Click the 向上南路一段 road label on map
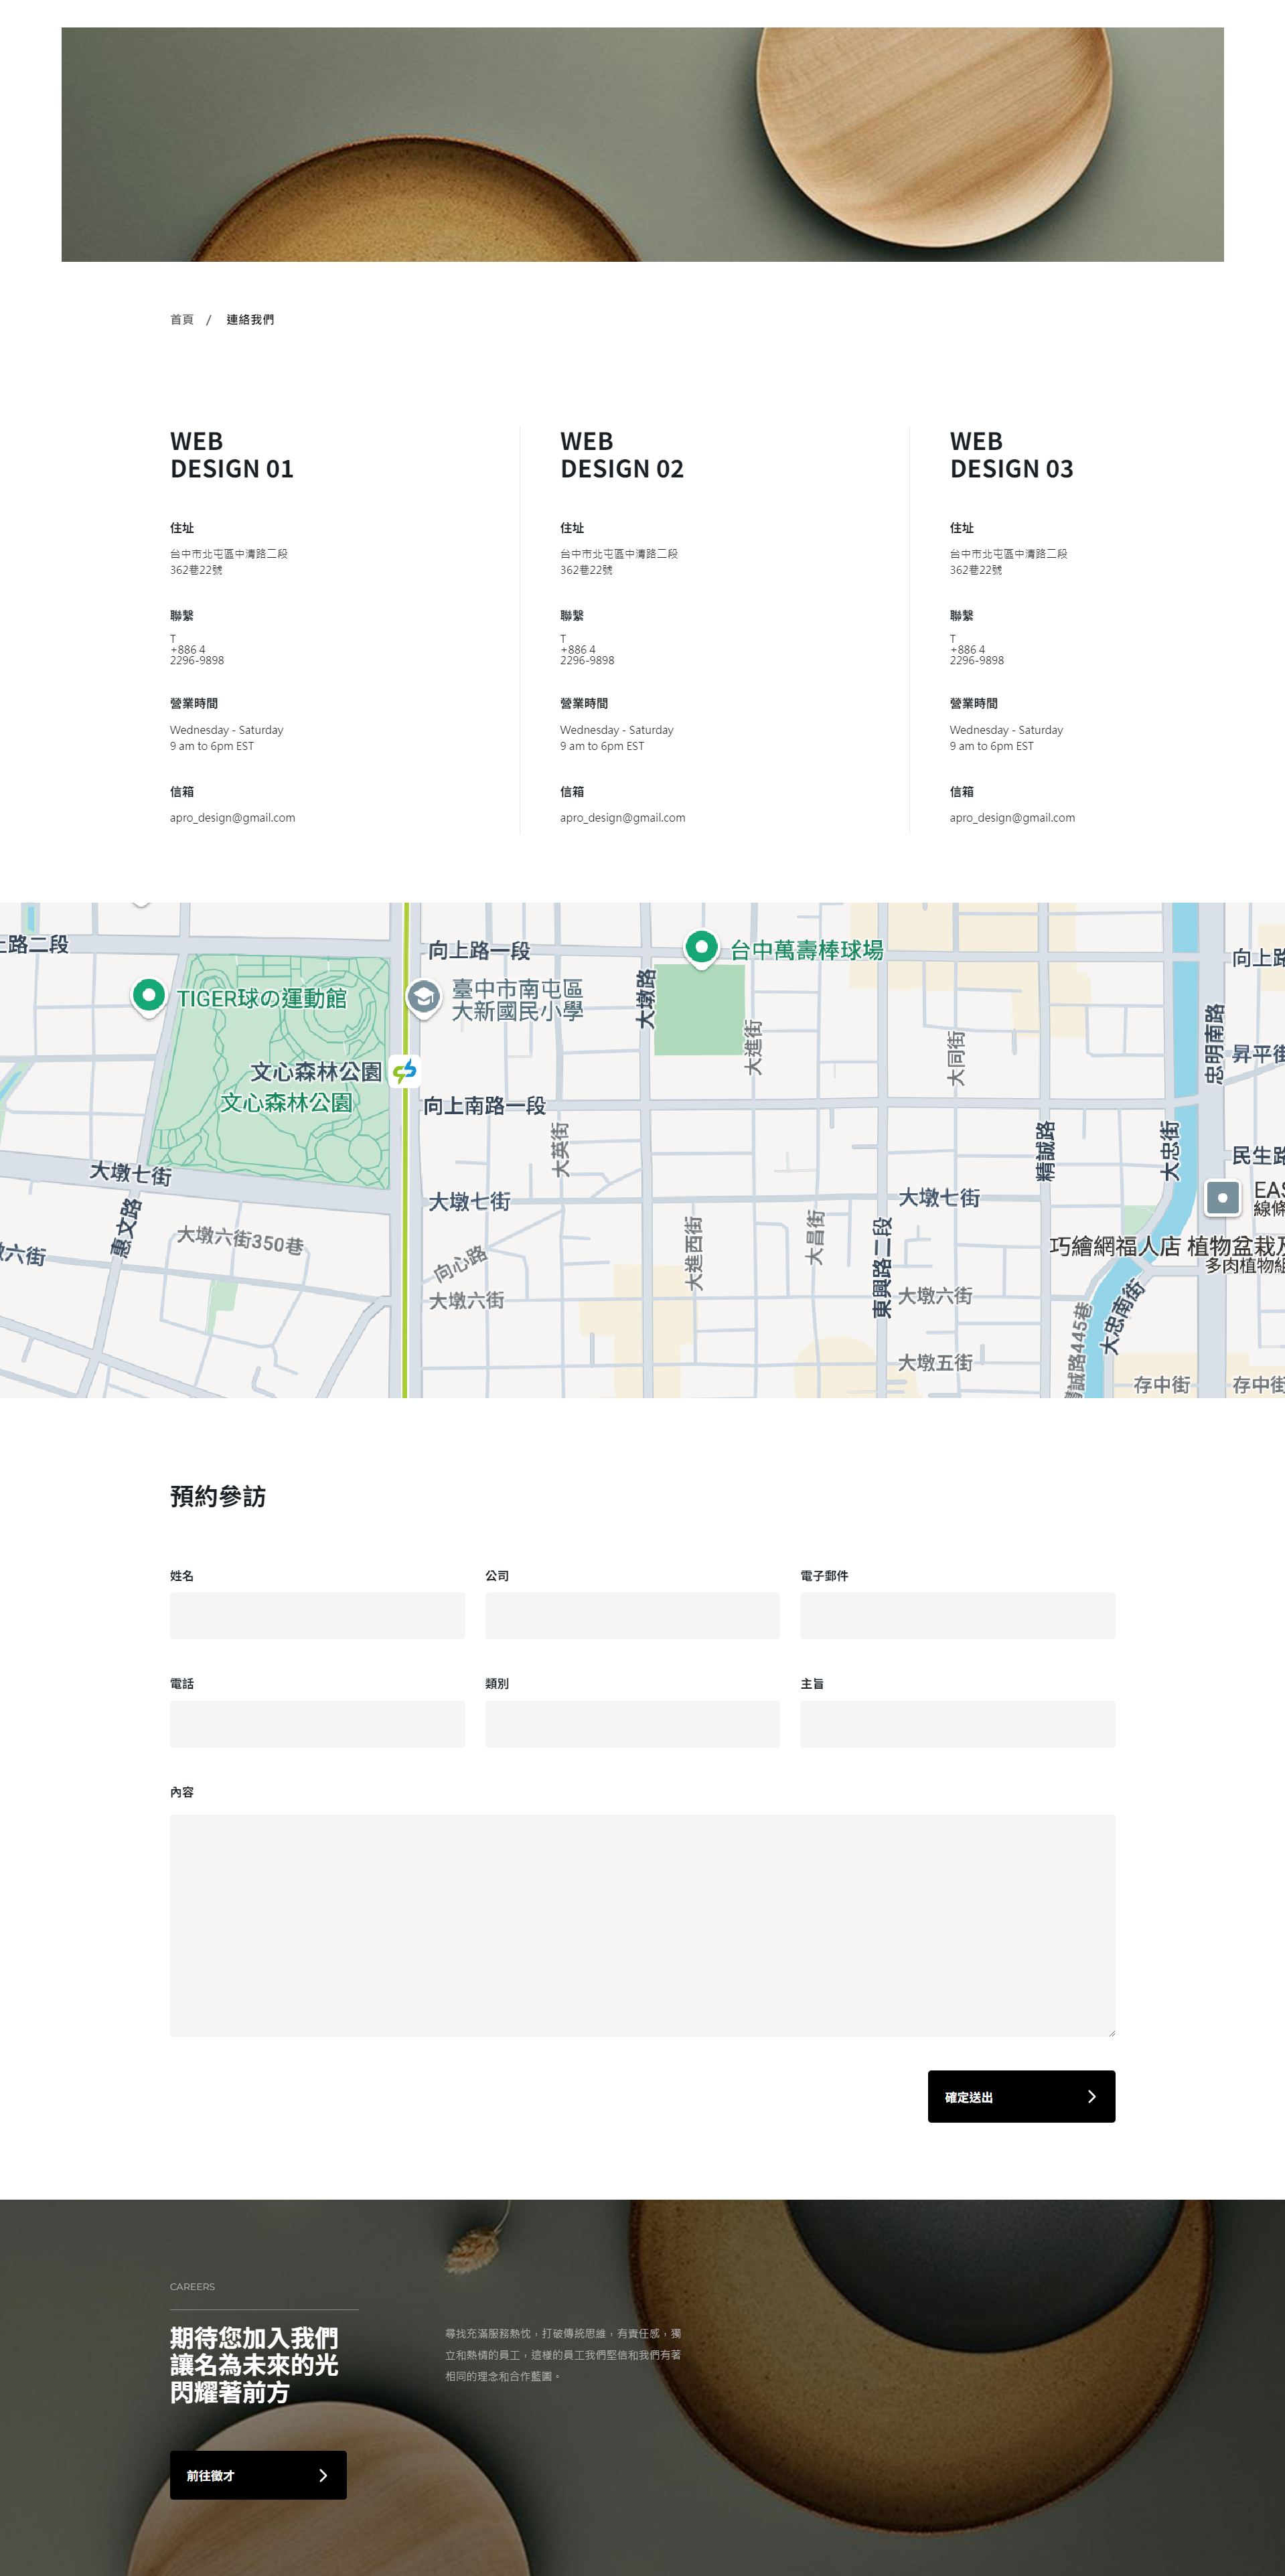Screen dimensions: 1285x2576 coord(484,1105)
